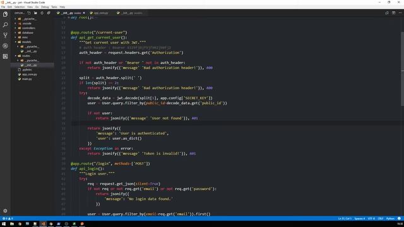
Task: Refresh the Explorer file tree
Action: pyautogui.click(x=42, y=13)
